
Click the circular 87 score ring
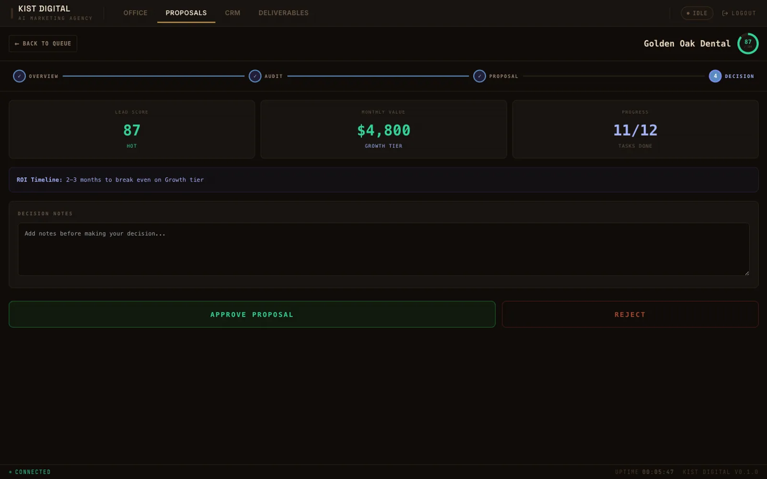click(x=748, y=44)
